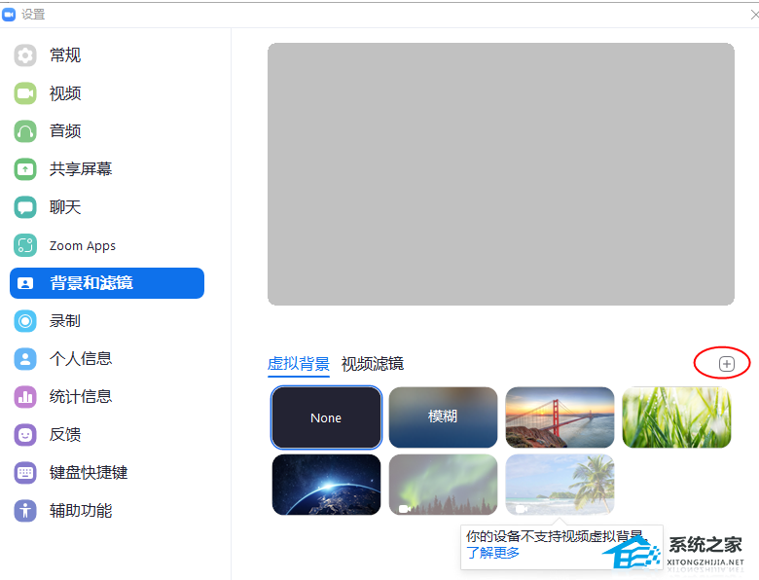Image resolution: width=759 pixels, height=580 pixels.
Task: Click the Recording (录制) circle icon
Action: click(25, 321)
